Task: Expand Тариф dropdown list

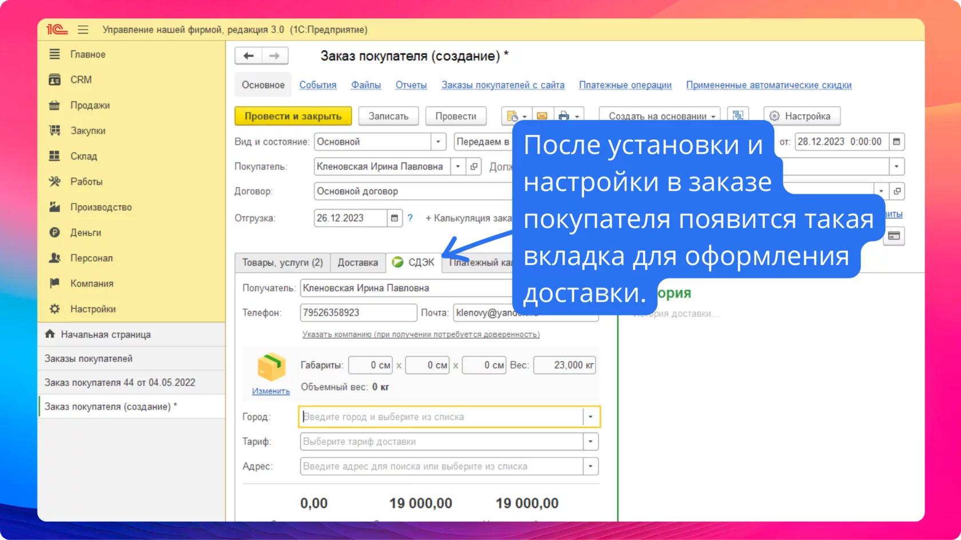Action: click(x=590, y=441)
